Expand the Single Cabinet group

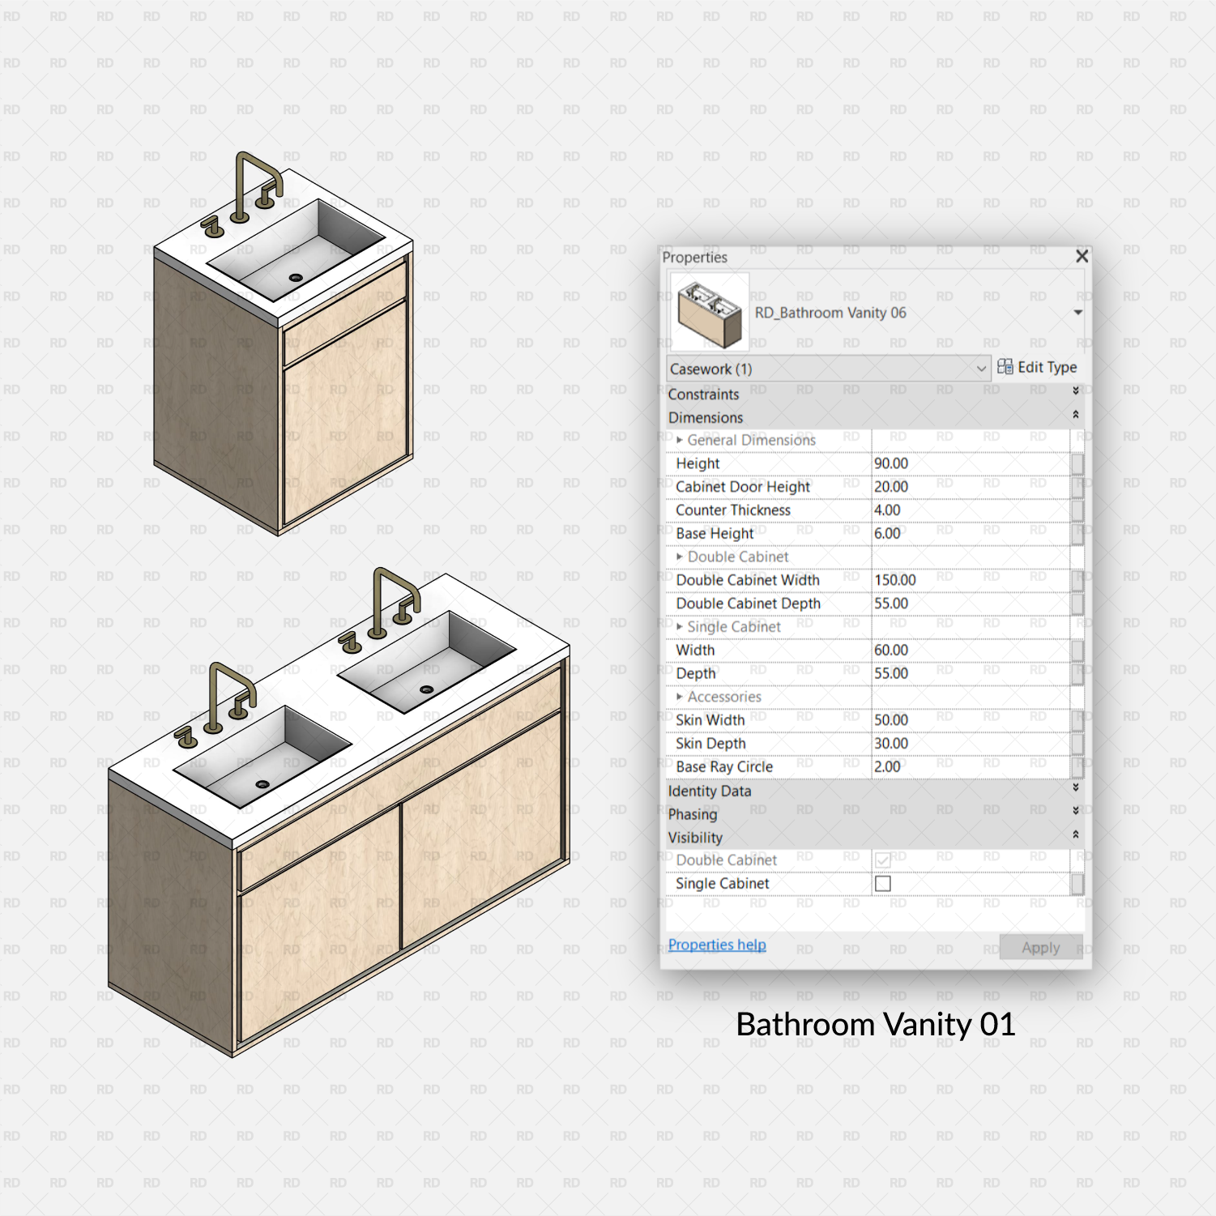(681, 627)
